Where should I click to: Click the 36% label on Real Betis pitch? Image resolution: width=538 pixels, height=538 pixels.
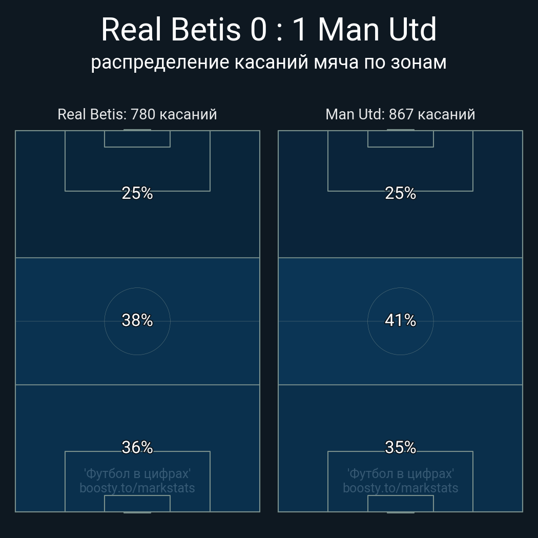tap(137, 447)
